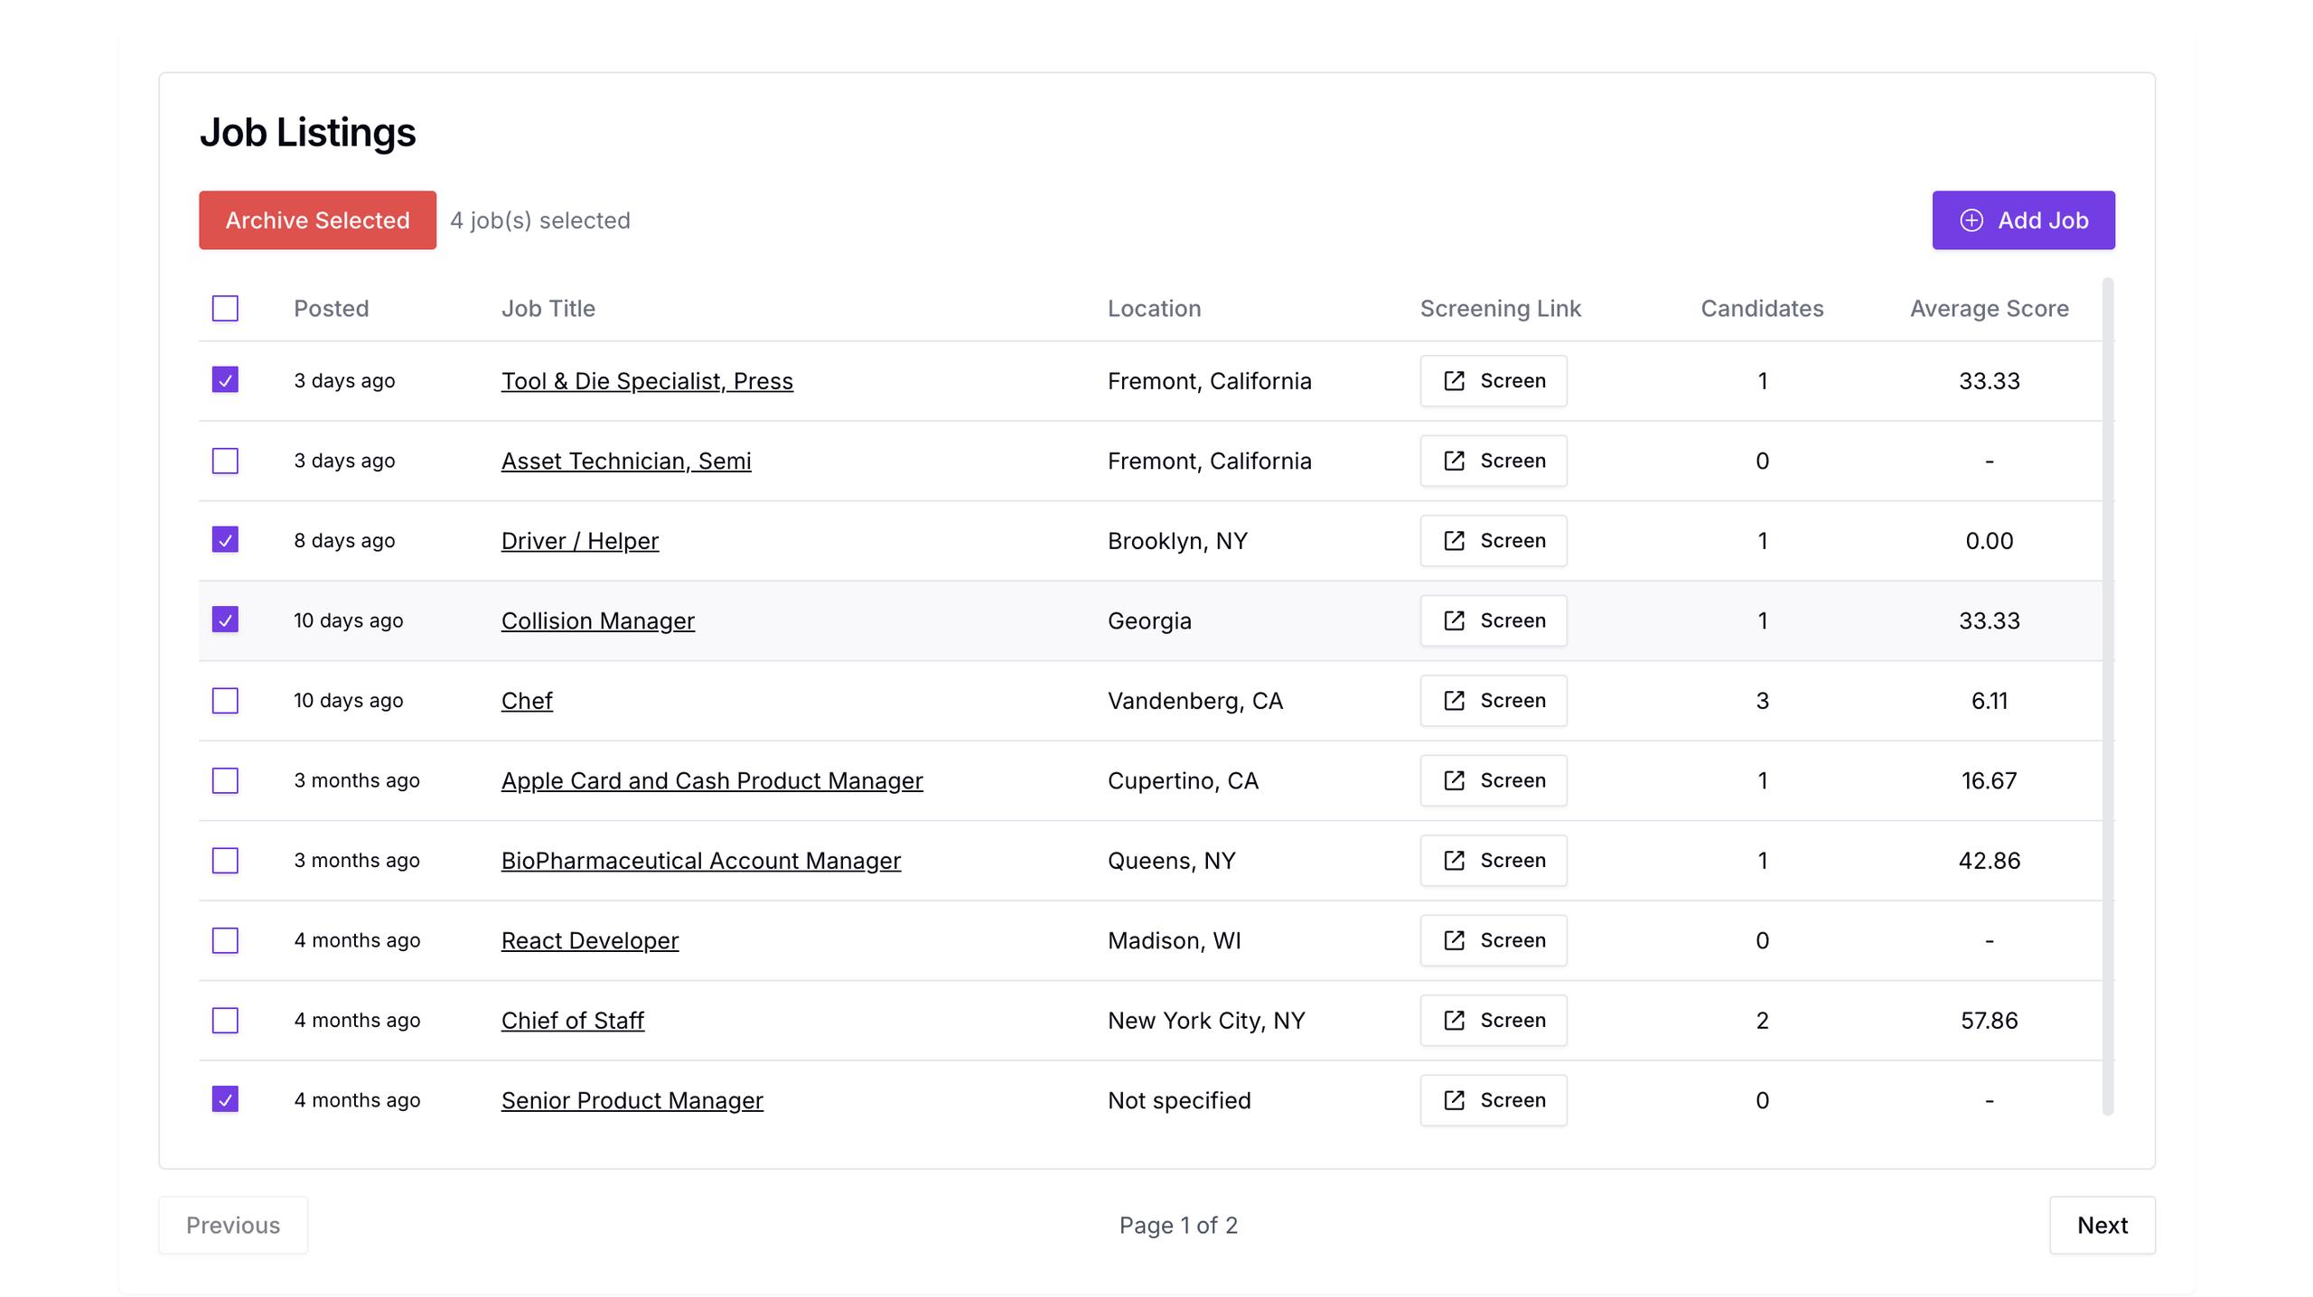This screenshot has width=2313, height=1297.
Task: Open Apple Card and Cash Product Manager
Action: 711,780
